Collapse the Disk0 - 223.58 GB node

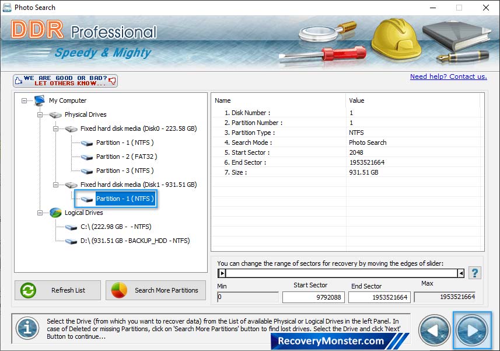[55, 128]
